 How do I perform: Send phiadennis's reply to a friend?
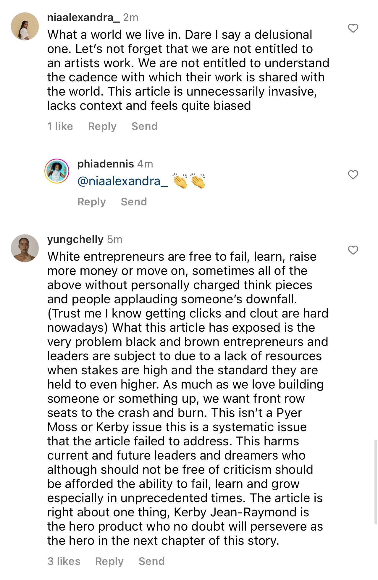point(134,202)
